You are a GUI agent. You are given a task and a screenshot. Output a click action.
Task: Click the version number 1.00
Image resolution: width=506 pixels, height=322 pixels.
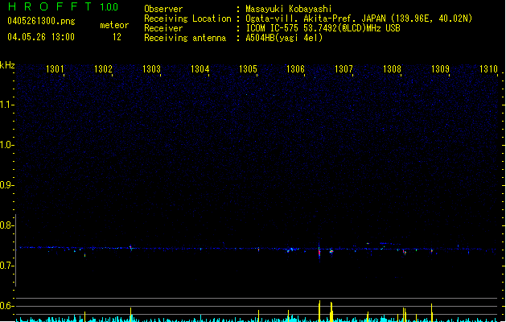click(x=109, y=7)
